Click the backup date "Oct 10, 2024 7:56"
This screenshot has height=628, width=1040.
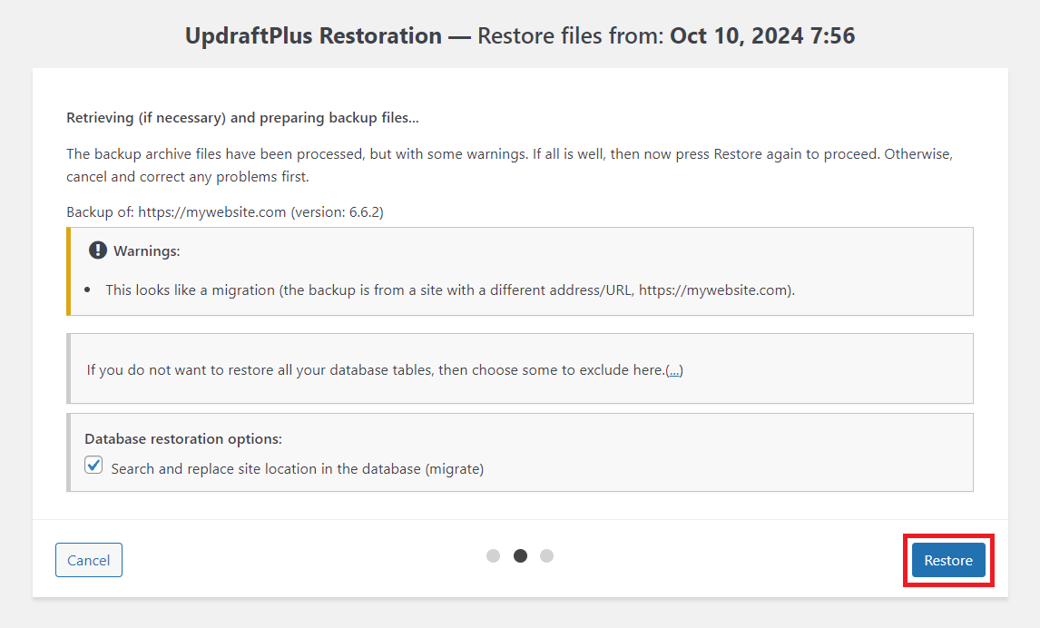pos(762,36)
